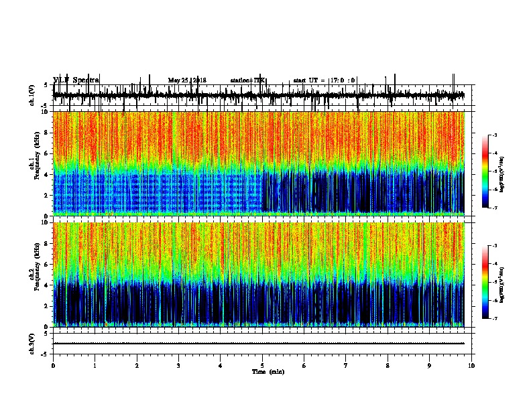Click the ch.2 spectrogram color bar
531x410 pixels.
pyautogui.click(x=485, y=282)
